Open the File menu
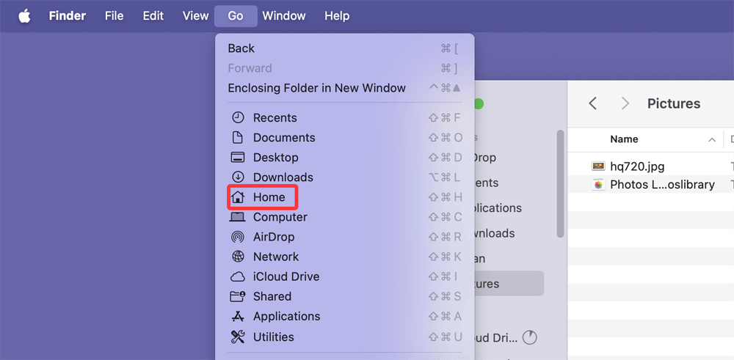734x360 pixels. click(x=115, y=16)
